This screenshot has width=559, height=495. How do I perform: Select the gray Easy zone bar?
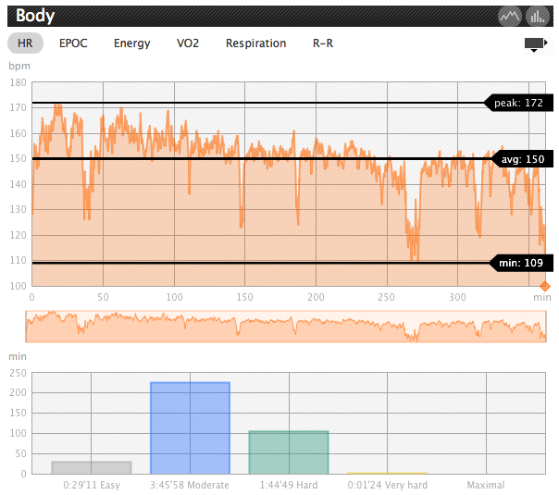91,467
